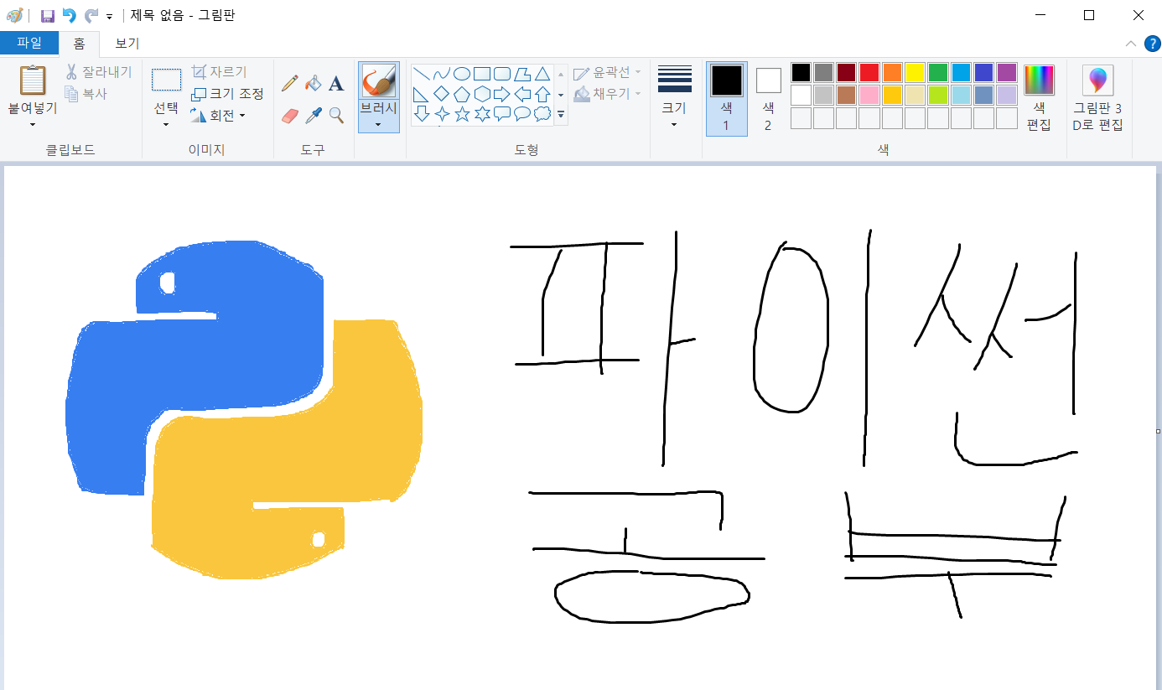Select the Color picker eyedropper tool
1162x690 pixels.
313,115
